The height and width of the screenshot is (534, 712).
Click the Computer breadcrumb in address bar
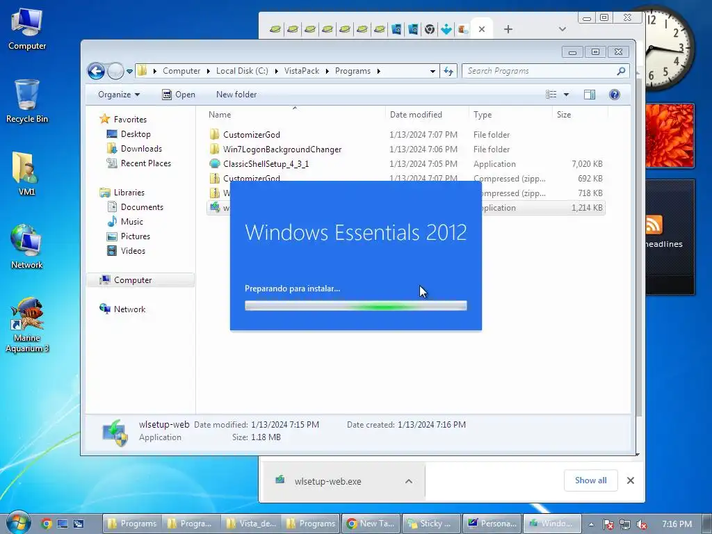[x=181, y=71]
